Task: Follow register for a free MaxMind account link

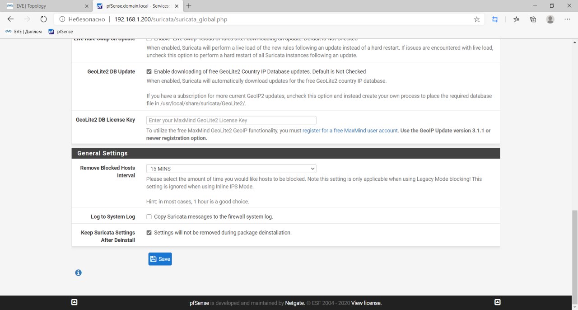Action: pyautogui.click(x=350, y=130)
